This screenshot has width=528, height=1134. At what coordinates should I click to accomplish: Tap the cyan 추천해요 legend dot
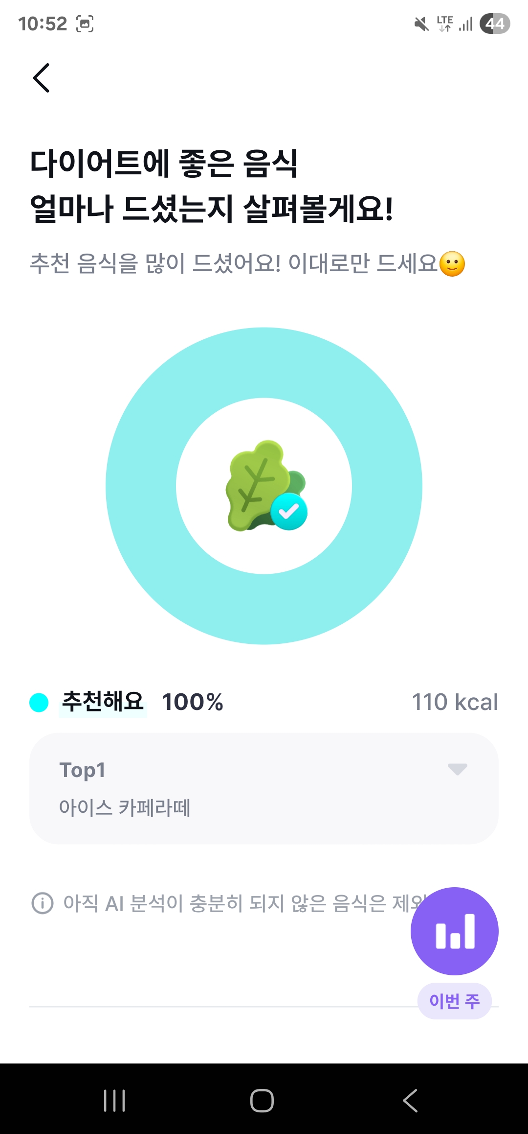point(39,702)
